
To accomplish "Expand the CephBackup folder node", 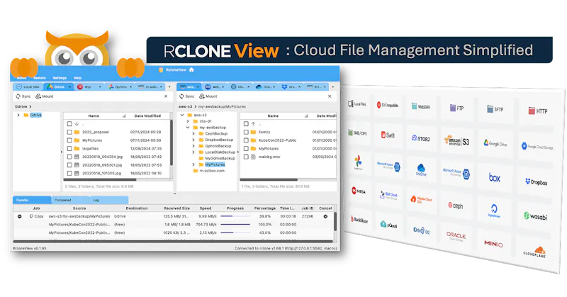I will [x=193, y=133].
